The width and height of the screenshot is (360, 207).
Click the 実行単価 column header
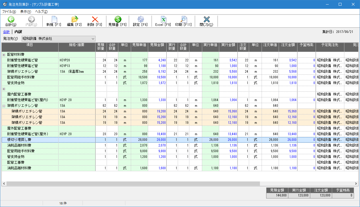[x=210, y=47]
